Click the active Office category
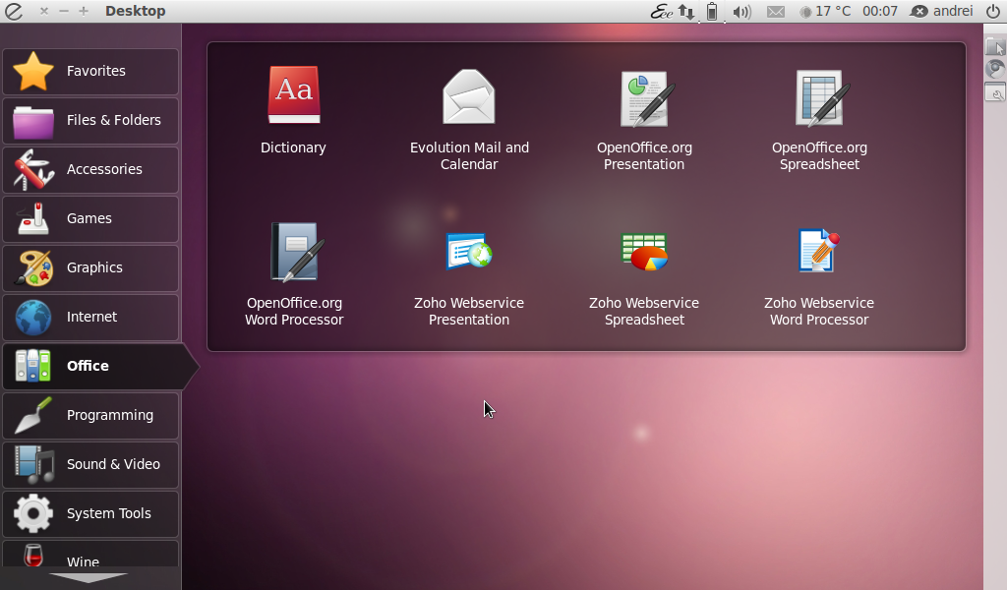The height and width of the screenshot is (590, 1007). [x=99, y=367]
